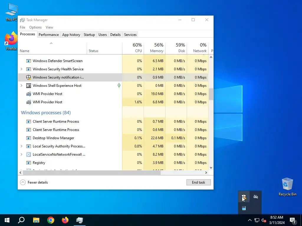
Task: Click the Windows processes (84) group header
Action: [x=46, y=113]
